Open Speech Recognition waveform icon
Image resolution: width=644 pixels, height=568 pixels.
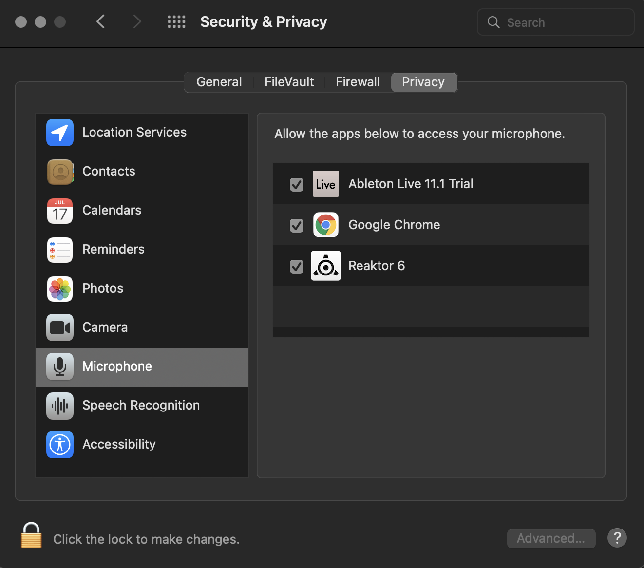click(x=60, y=406)
